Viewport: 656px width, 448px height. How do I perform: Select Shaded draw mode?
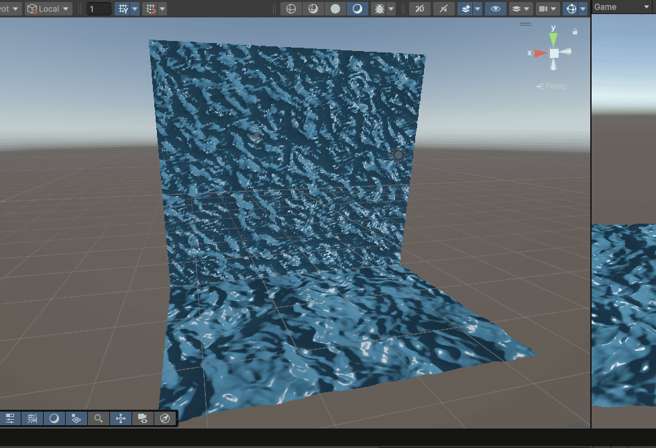(x=358, y=9)
